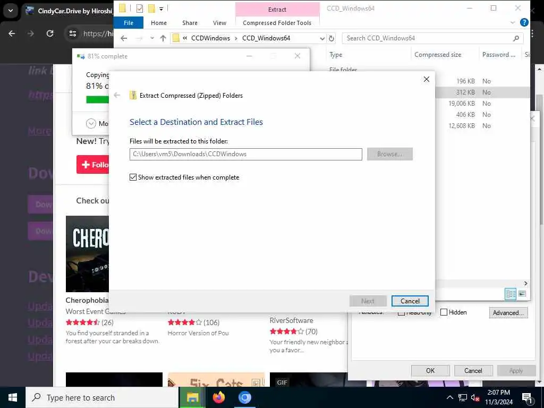The width and height of the screenshot is (544, 408).
Task: Click back arrow in Extract wizard dialog
Action: [117, 95]
